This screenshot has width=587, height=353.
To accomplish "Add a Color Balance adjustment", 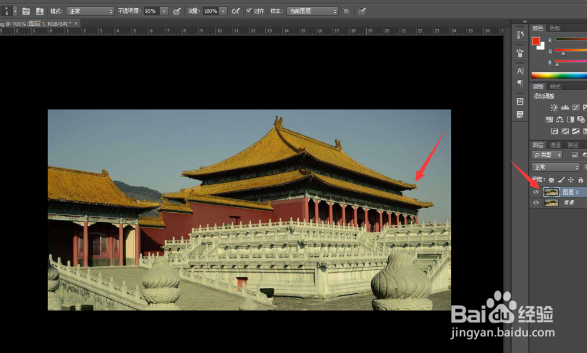I will click(559, 120).
